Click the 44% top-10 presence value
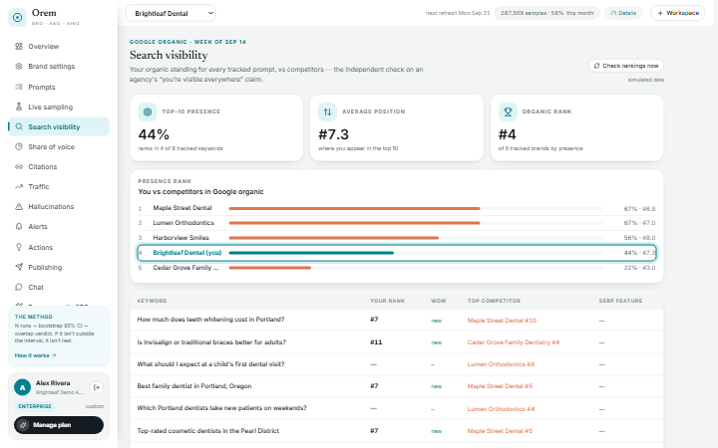Screen dimensions: 718x448 (x=154, y=134)
